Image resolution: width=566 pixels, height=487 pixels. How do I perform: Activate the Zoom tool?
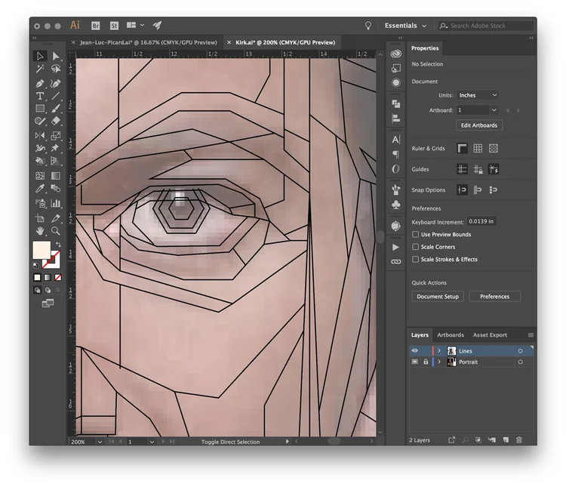(x=56, y=231)
